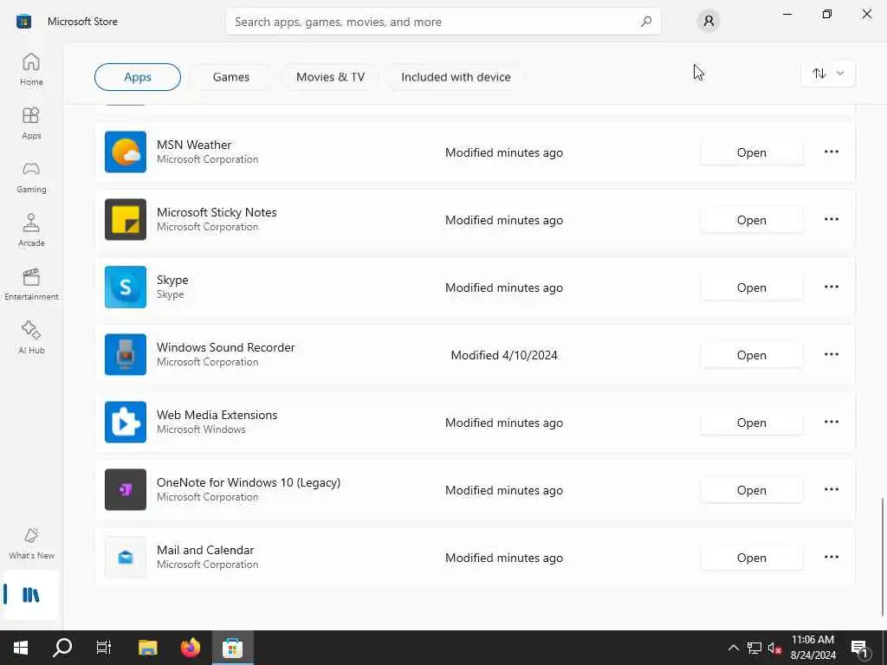This screenshot has width=887, height=665.
Task: Click the search magnifier icon
Action: (646, 22)
